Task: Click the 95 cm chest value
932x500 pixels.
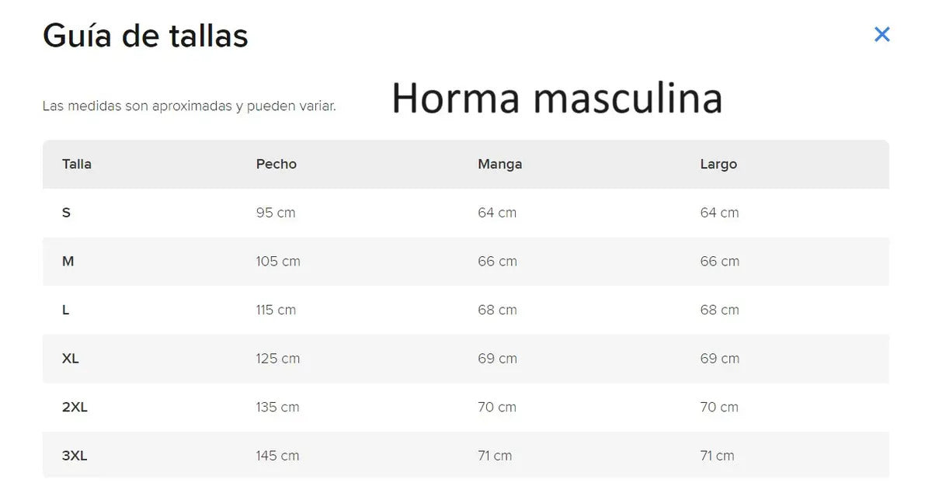Action: point(276,213)
